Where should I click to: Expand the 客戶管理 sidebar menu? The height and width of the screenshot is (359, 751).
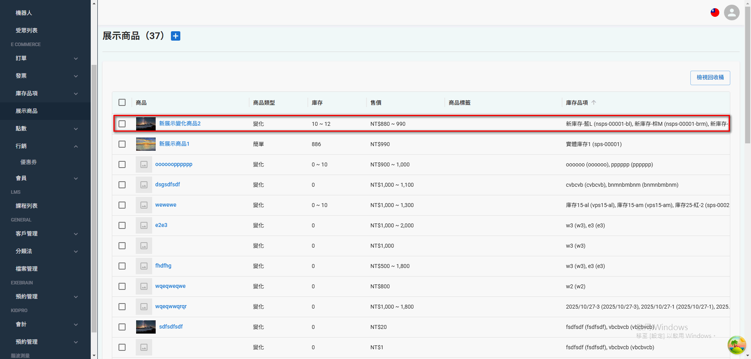coord(45,234)
